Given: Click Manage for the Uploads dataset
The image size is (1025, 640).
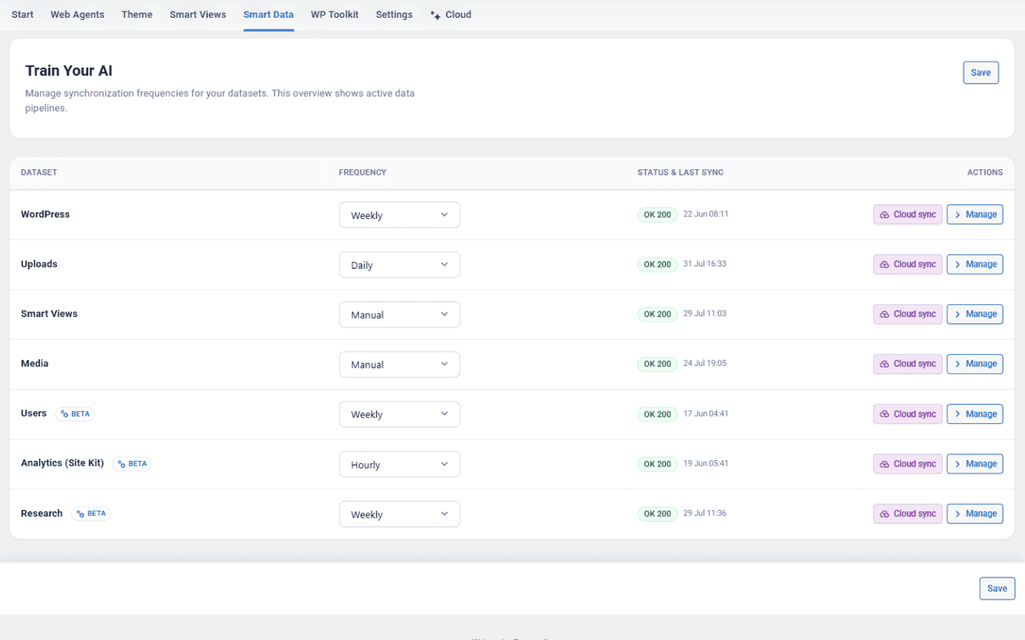Looking at the screenshot, I should pos(975,265).
